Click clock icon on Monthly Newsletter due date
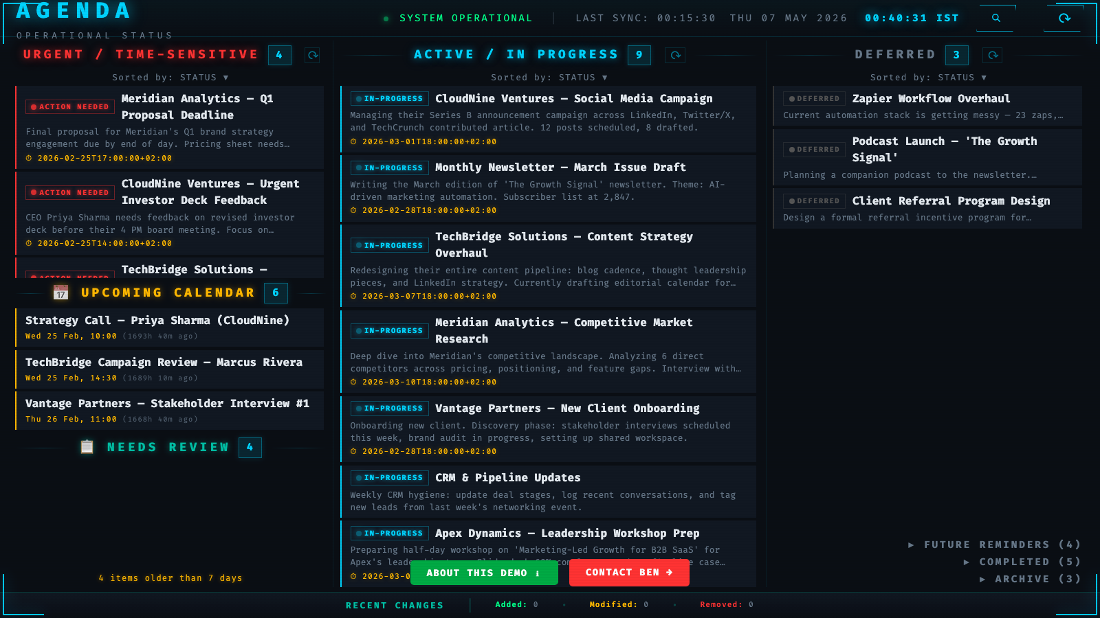 [x=353, y=210]
